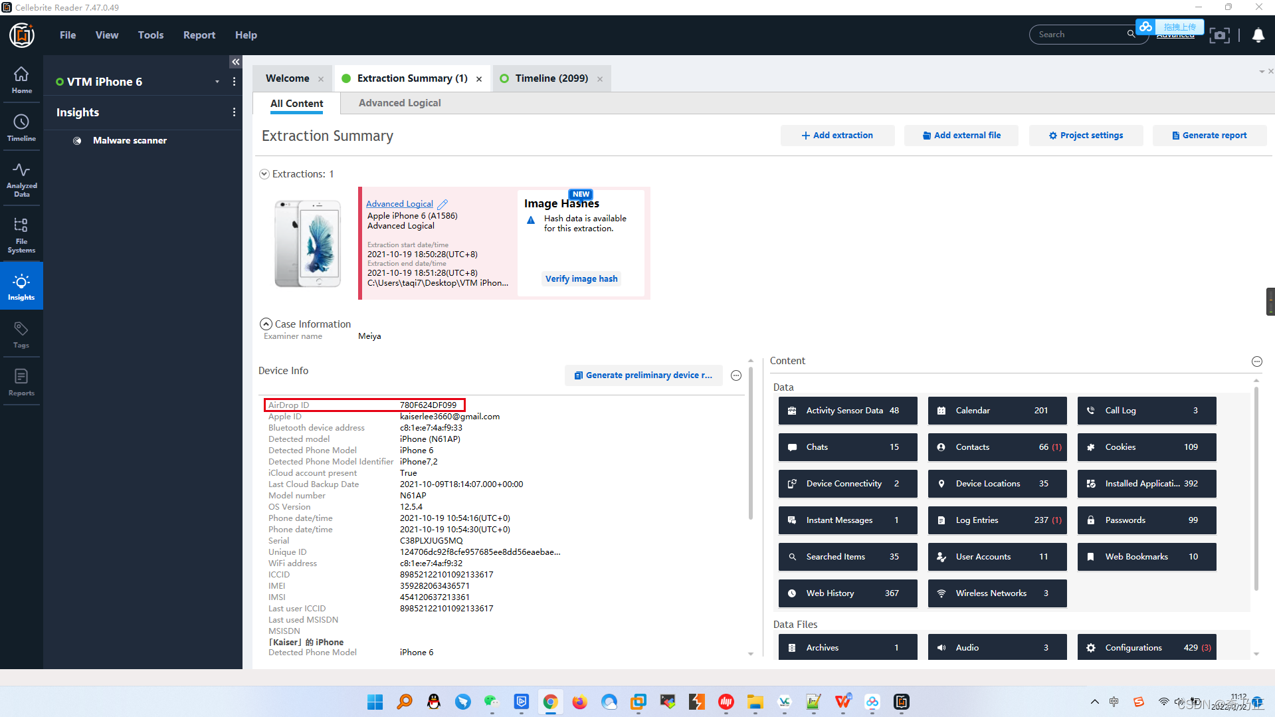This screenshot has width=1275, height=717.
Task: Open the Wireless Networks tile
Action: point(997,593)
